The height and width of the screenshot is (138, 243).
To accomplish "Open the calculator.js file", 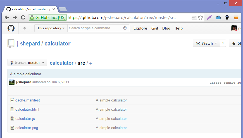I will (x=25, y=119).
